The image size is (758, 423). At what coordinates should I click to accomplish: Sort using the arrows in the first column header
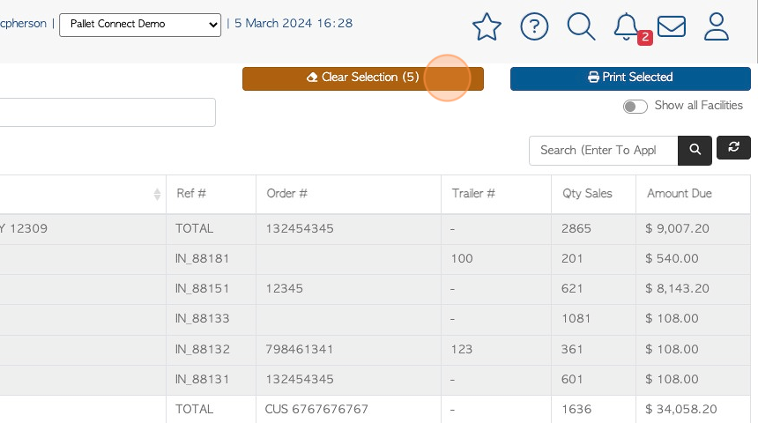pos(157,195)
